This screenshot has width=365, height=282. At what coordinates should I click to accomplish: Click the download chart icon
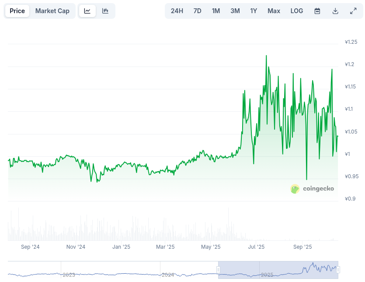(335, 11)
